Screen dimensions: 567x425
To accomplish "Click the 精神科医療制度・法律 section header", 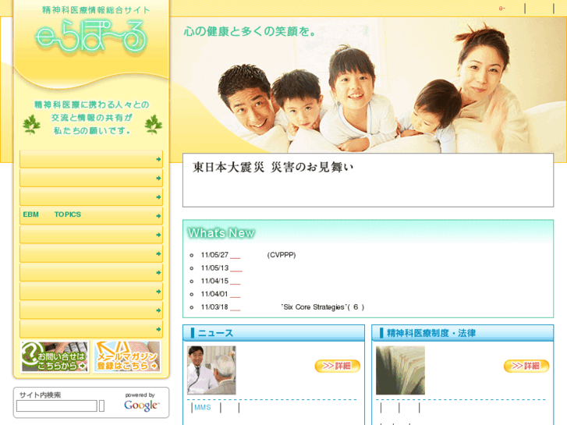I will [x=462, y=333].
